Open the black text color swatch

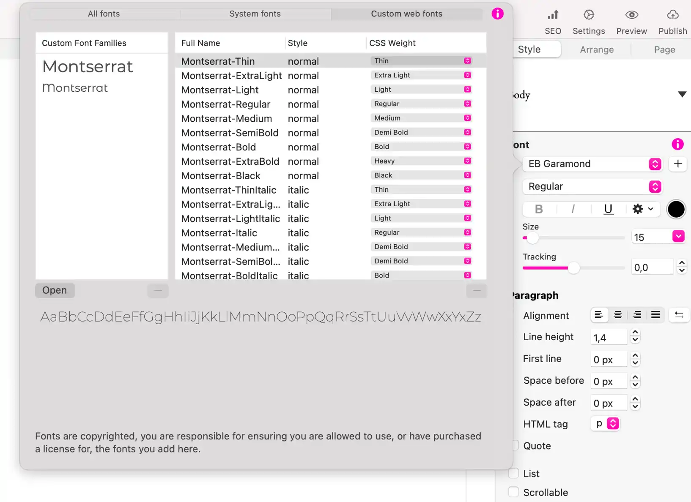click(x=676, y=209)
